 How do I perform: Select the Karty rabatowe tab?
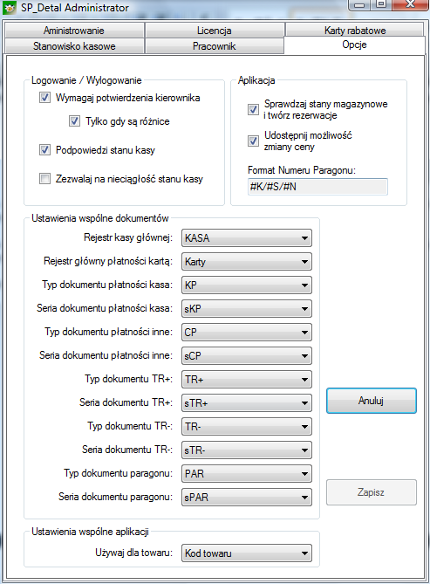[355, 30]
